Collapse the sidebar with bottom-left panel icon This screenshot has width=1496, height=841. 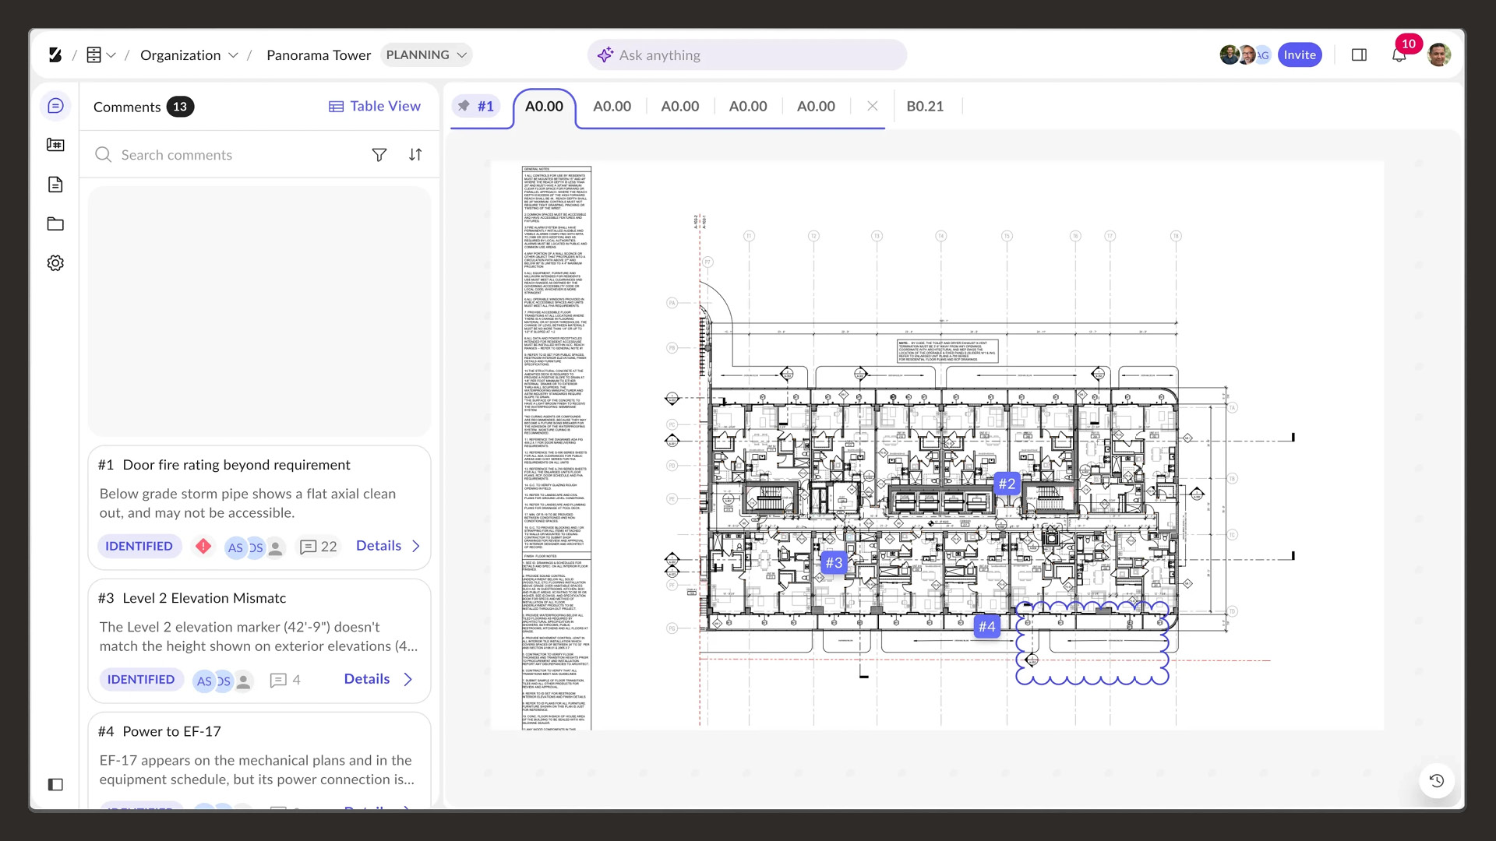pyautogui.click(x=55, y=784)
